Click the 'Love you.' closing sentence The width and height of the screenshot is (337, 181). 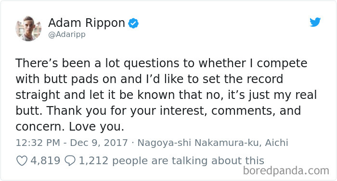(x=96, y=127)
